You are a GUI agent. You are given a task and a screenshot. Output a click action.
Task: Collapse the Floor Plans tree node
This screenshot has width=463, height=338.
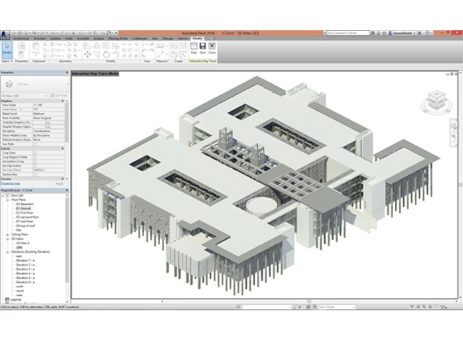(8, 200)
